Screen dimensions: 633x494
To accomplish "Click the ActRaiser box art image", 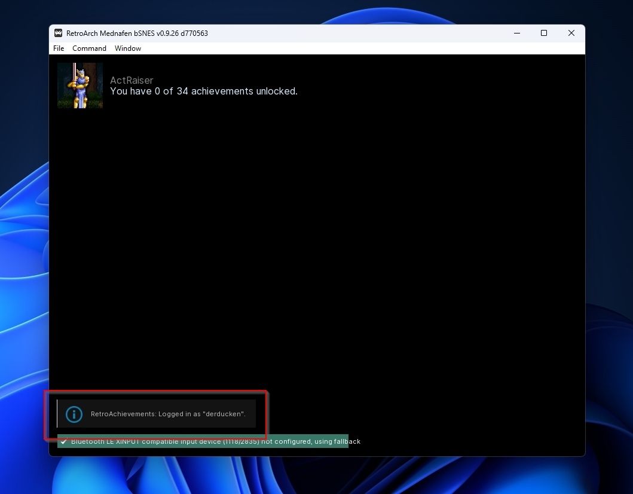I will pos(79,85).
